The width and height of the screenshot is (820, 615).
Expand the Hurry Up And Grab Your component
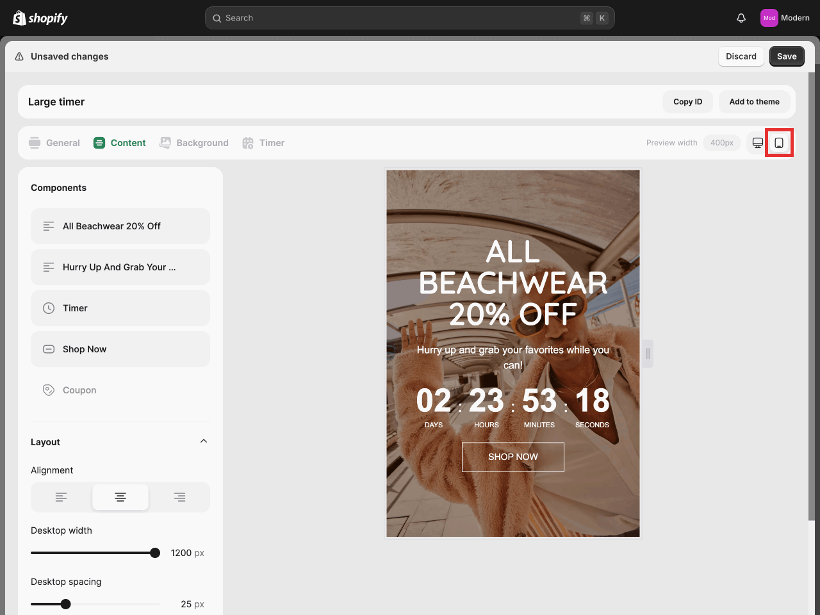(120, 267)
